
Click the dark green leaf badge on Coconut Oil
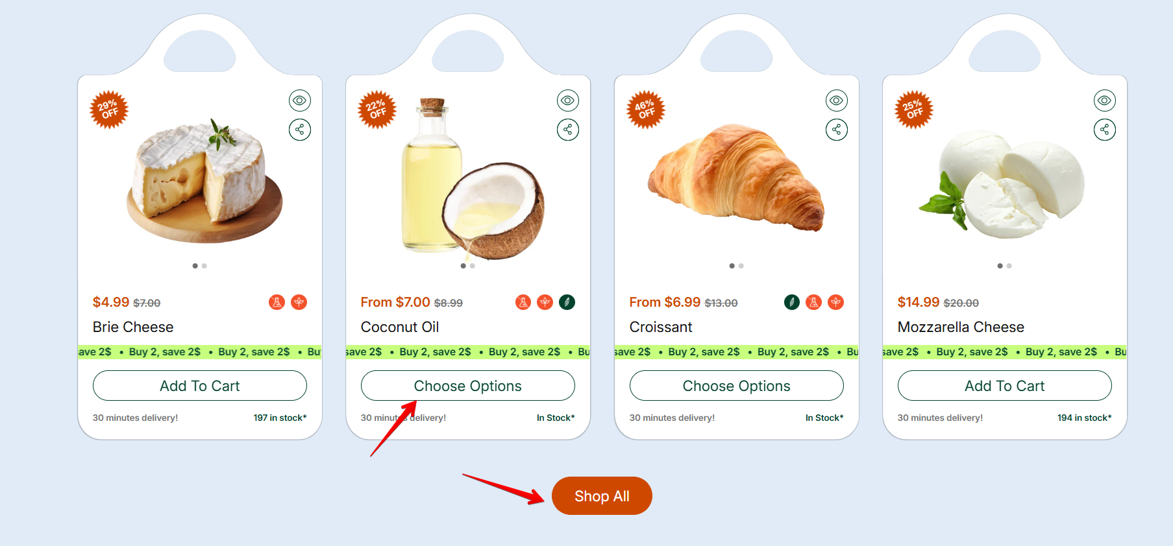pyautogui.click(x=567, y=302)
